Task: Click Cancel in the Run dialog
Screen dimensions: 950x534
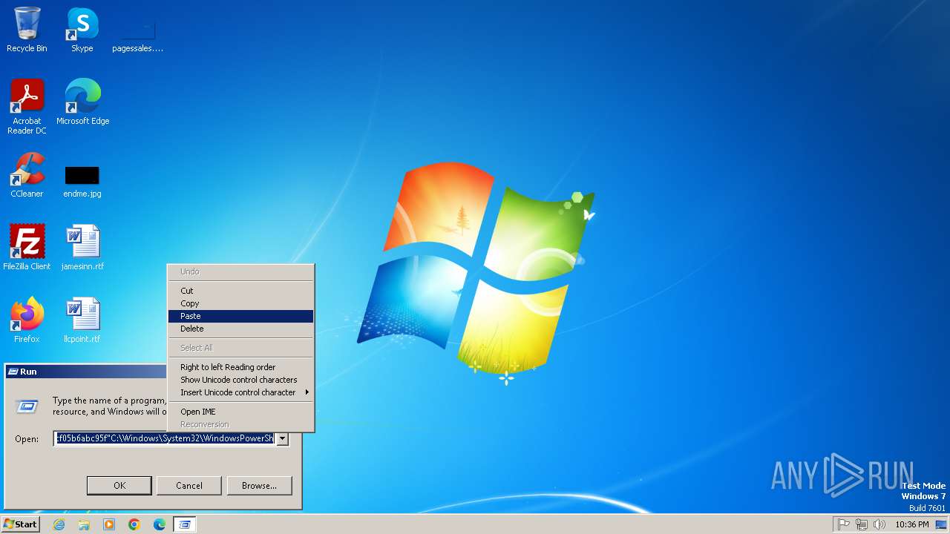Action: point(189,486)
